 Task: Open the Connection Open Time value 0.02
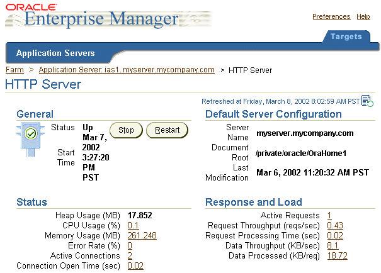tap(135, 265)
